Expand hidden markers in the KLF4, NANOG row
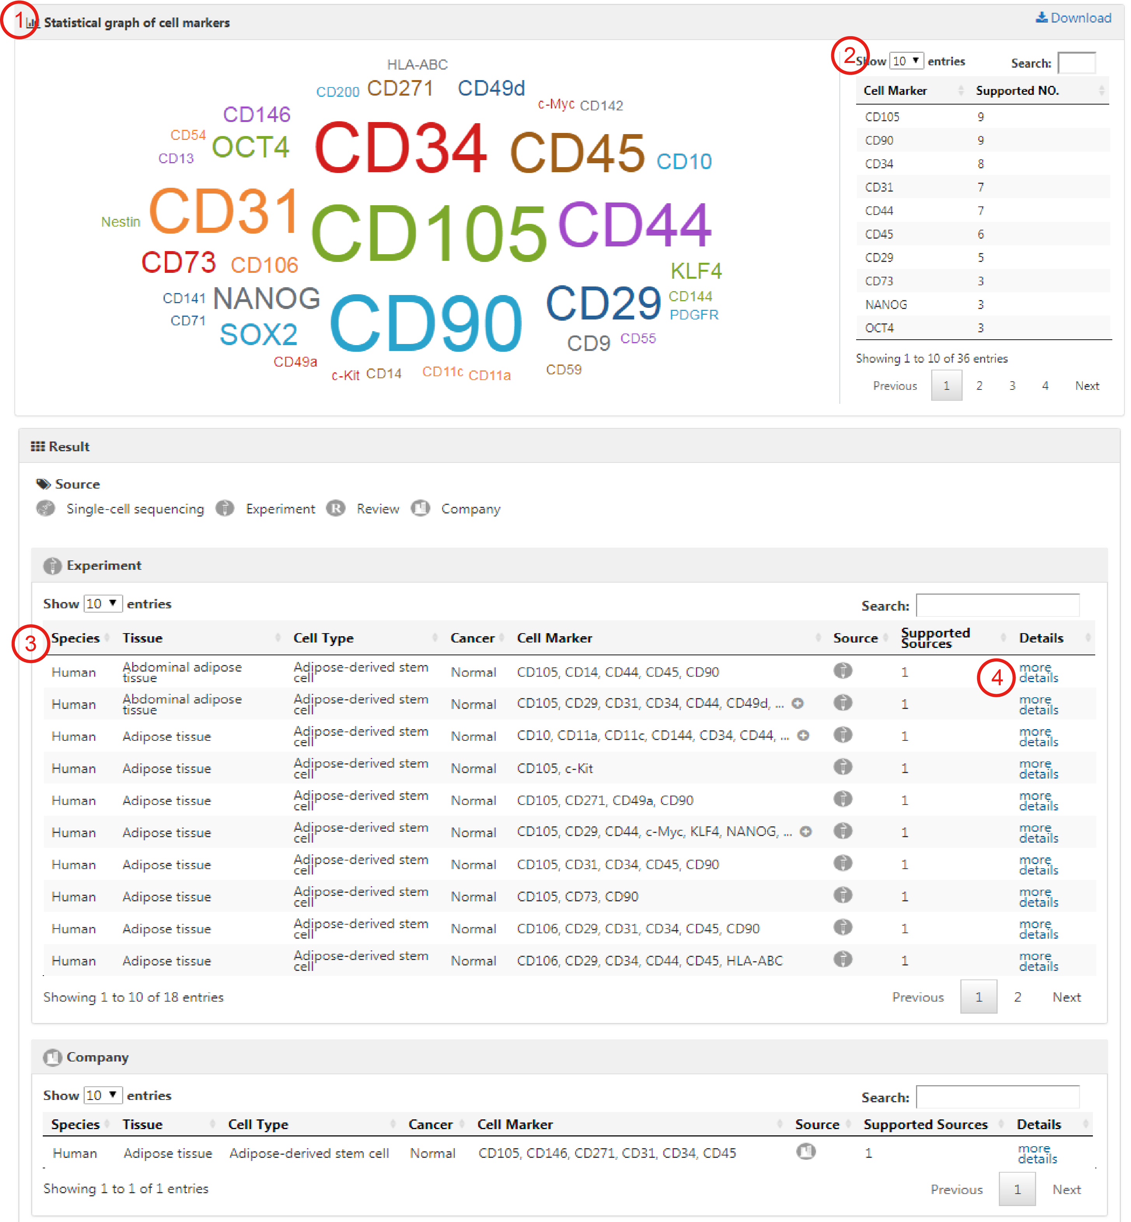The width and height of the screenshot is (1131, 1222). tap(806, 832)
